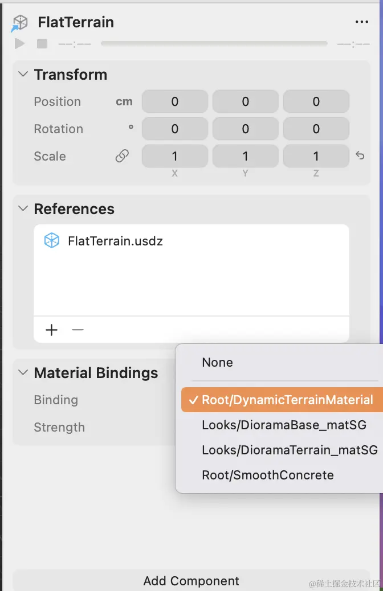Collapse the Transform section
This screenshot has height=591, width=383.
tap(23, 75)
